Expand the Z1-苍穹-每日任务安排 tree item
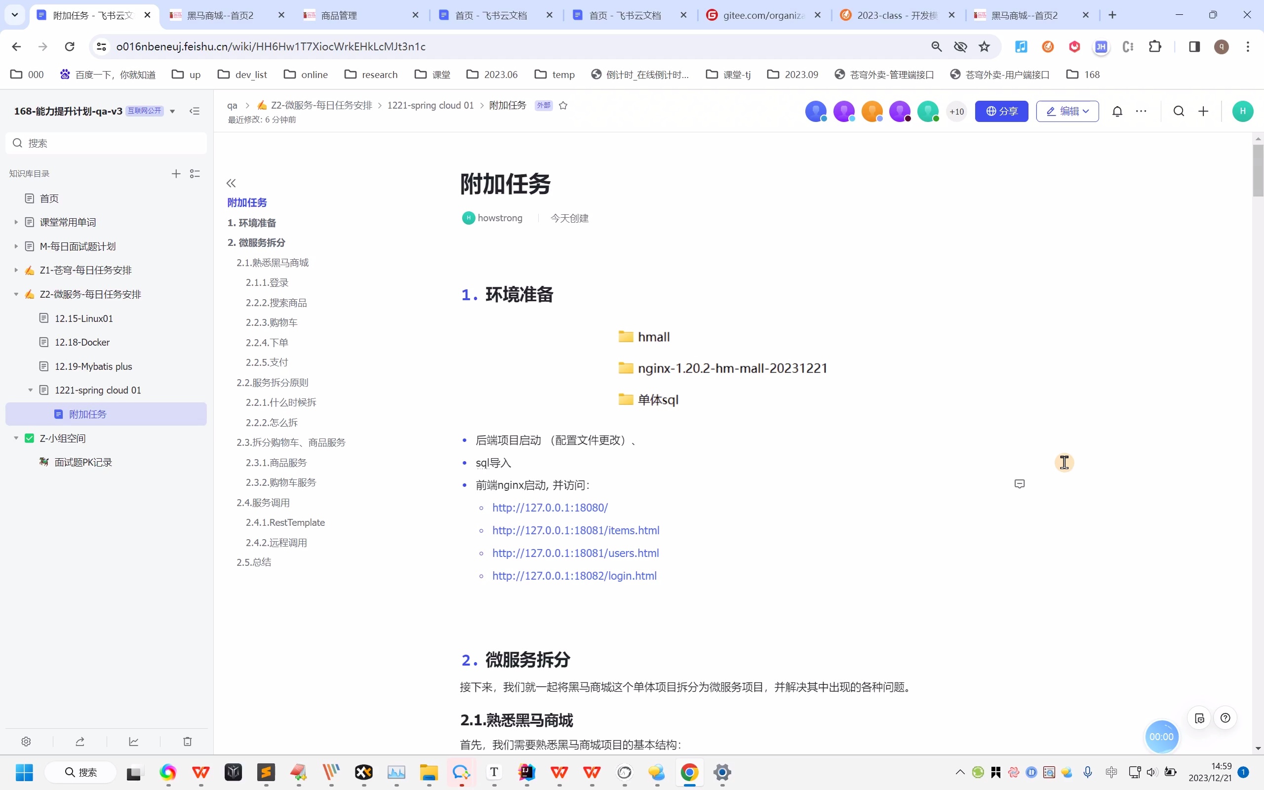This screenshot has width=1264, height=790. coord(16,270)
